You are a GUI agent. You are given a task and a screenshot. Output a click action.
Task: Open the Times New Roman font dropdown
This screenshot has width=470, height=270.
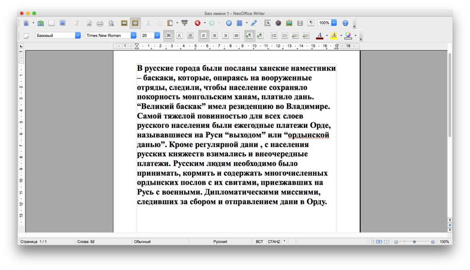click(134, 36)
